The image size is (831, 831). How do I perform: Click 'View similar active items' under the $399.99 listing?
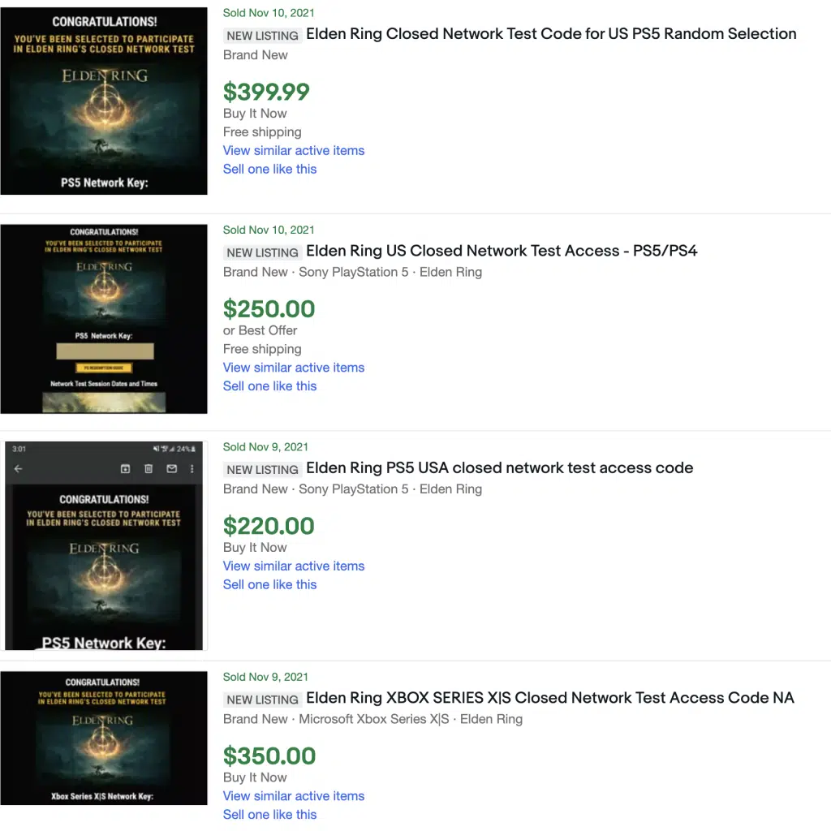[294, 151]
